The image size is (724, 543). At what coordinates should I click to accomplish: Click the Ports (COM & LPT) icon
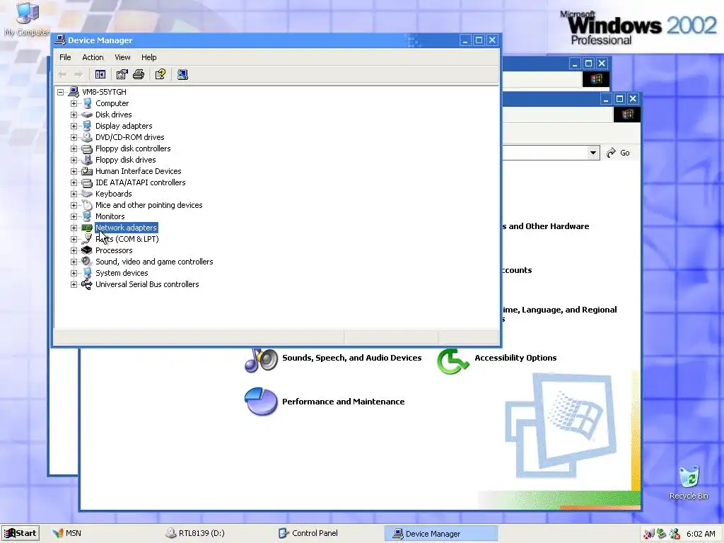(87, 239)
